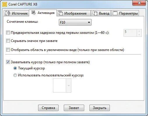Open the F10 hotkey dropdown

[x=75, y=22]
